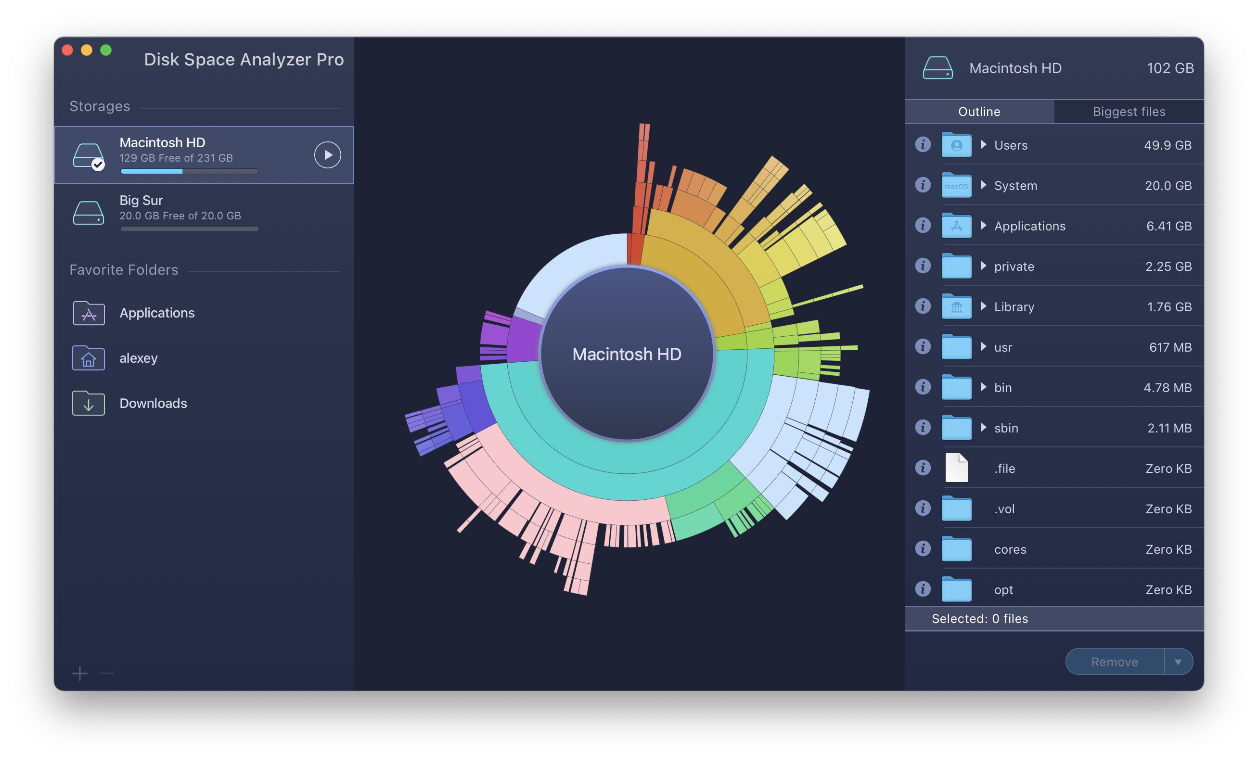Viewport: 1258px width, 762px height.
Task: Click the info button for the sbin folder
Action: (923, 428)
